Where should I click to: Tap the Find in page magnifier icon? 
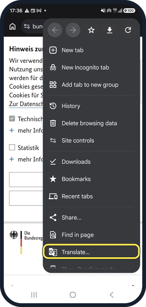tap(53, 235)
